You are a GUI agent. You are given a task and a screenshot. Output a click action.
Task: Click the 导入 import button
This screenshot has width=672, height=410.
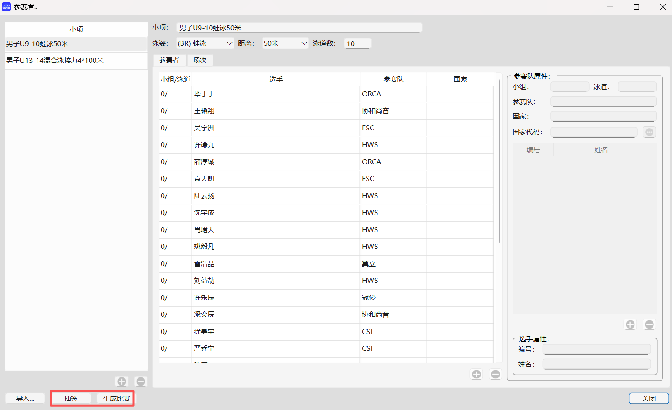25,398
